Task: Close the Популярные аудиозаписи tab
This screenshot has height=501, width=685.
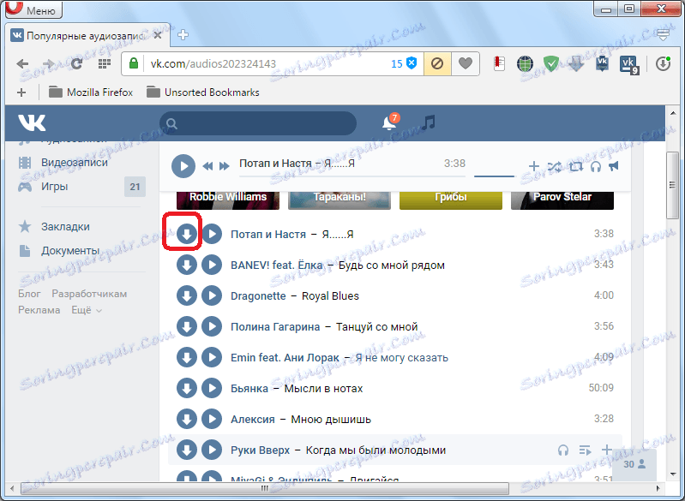Action: coord(158,35)
